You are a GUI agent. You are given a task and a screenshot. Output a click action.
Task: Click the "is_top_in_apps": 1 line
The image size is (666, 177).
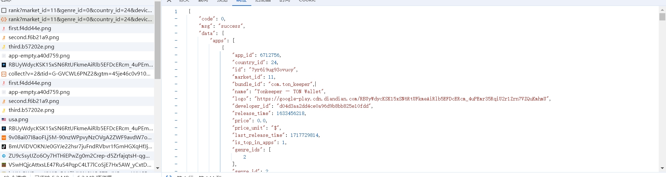click(x=259, y=142)
